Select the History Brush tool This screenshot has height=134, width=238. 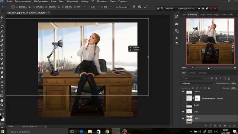coord(2,59)
